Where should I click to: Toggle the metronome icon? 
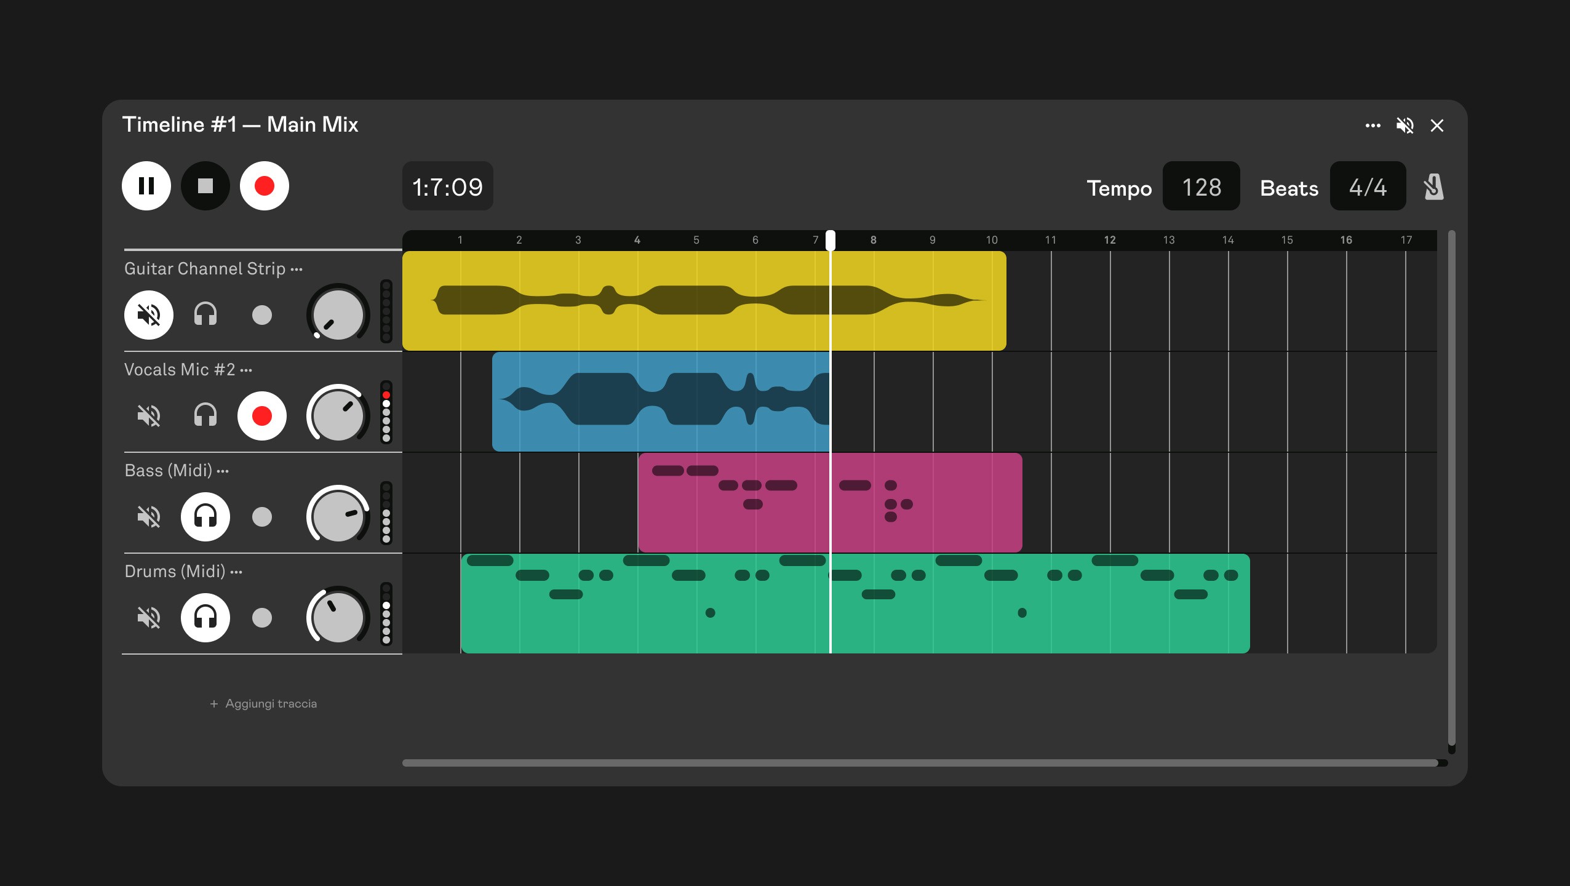click(1433, 187)
